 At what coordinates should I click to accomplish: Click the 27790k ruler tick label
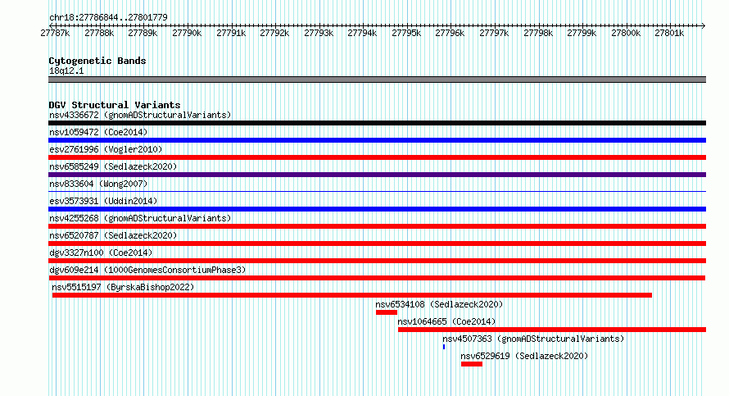[x=187, y=34]
